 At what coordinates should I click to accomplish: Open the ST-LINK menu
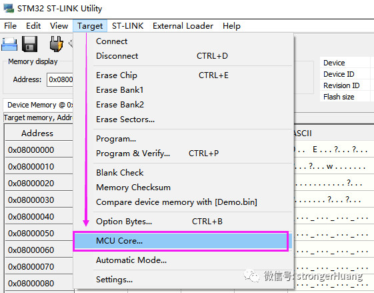point(127,26)
